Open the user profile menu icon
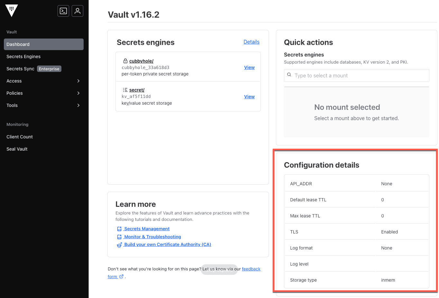 (78, 11)
